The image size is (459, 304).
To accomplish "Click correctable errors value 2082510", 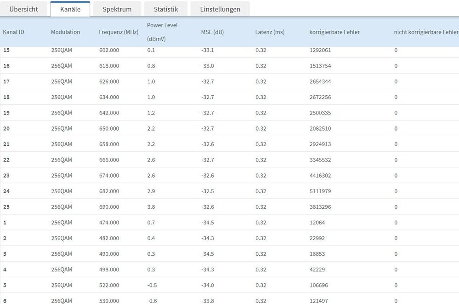I will pos(320,128).
